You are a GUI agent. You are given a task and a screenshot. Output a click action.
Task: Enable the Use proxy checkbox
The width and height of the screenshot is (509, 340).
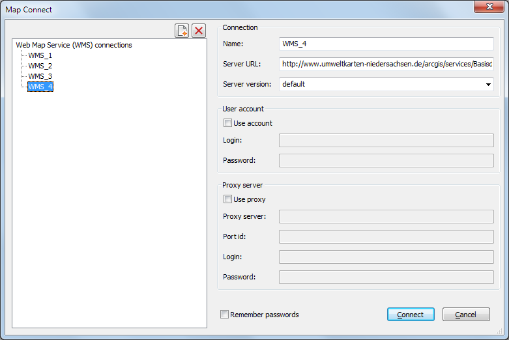(227, 199)
